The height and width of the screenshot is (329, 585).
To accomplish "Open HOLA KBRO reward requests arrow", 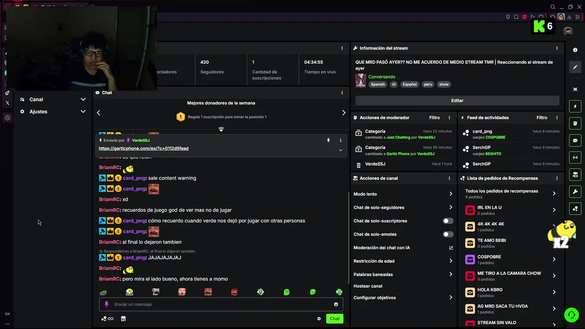I will (x=554, y=292).
